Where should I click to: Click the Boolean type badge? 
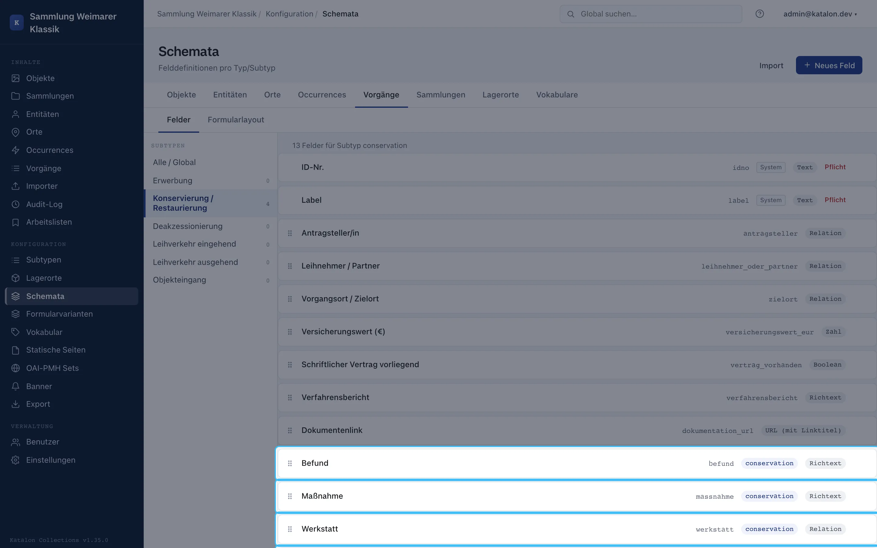[827, 365]
